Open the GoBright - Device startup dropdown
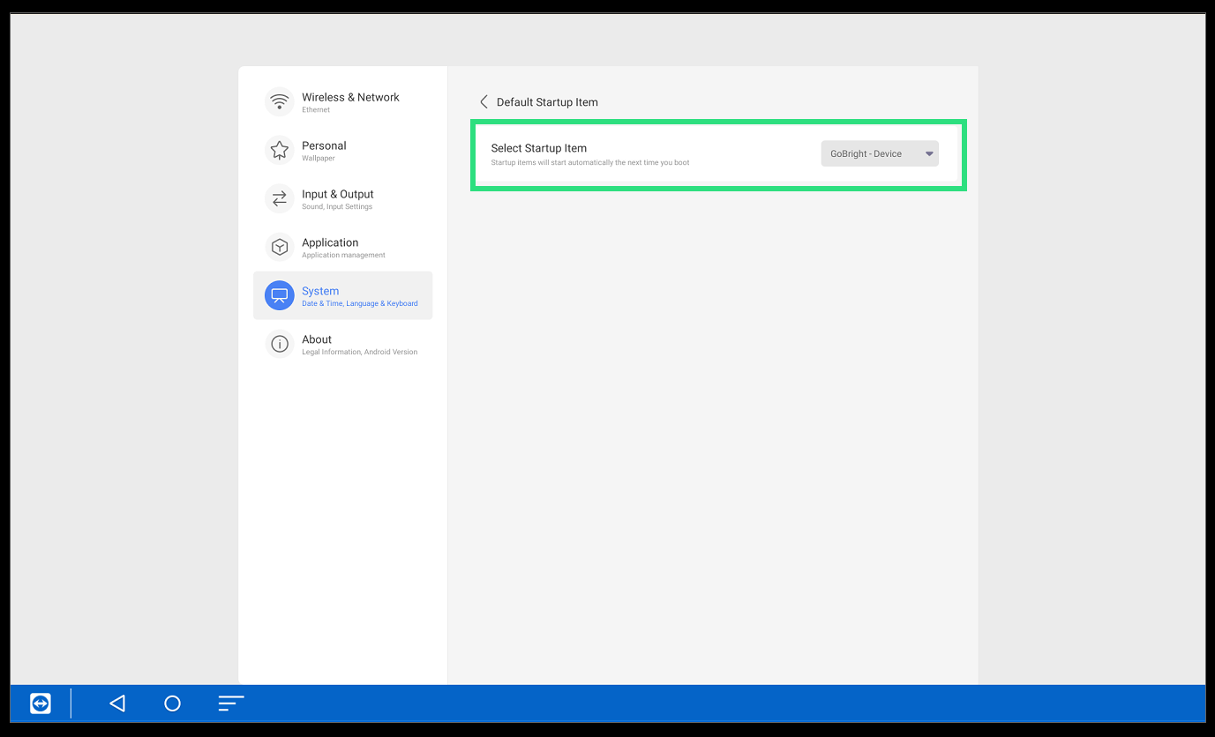1215x737 pixels. click(x=880, y=153)
